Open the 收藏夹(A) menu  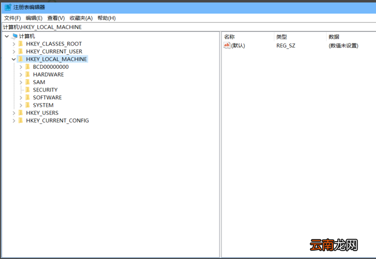(81, 18)
